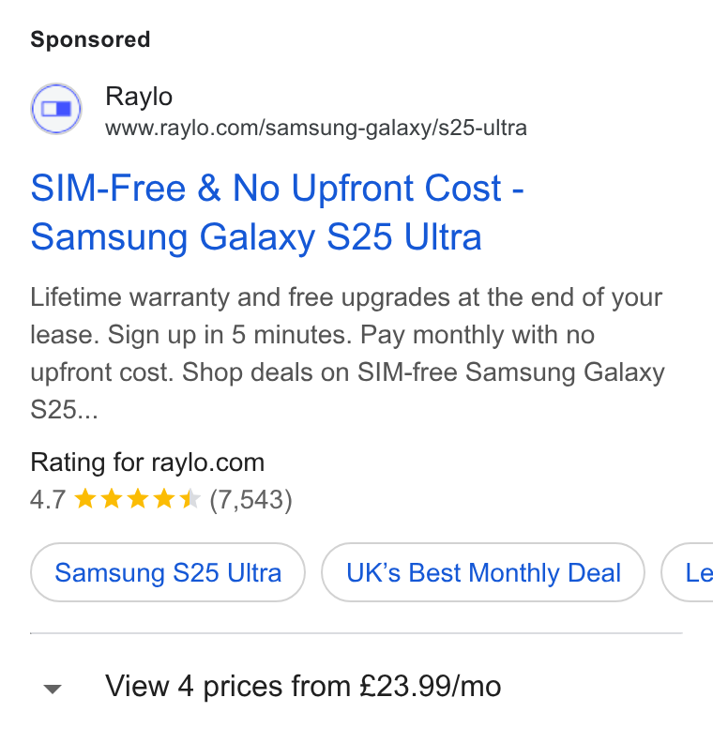The image size is (713, 743).
Task: Click the third gold rating star
Action: coord(138,499)
